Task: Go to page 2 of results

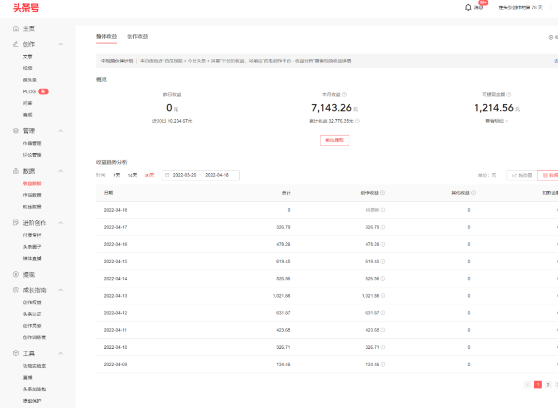Action: 548,384
